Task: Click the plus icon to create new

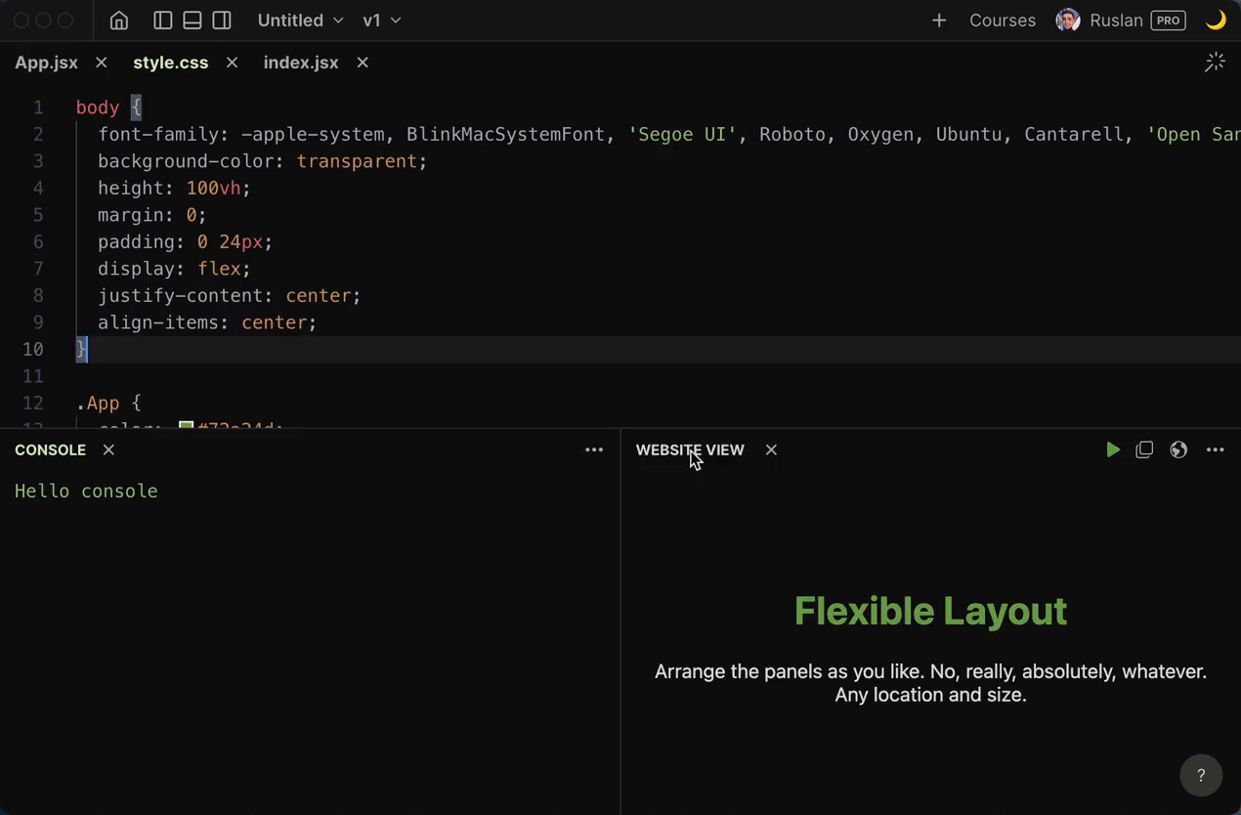Action: coord(939,21)
